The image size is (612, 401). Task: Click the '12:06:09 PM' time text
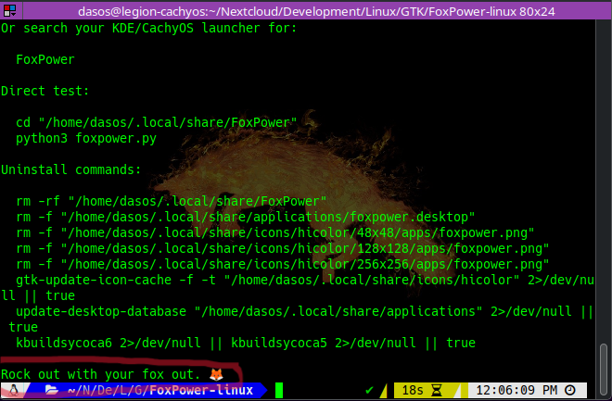[x=516, y=390]
